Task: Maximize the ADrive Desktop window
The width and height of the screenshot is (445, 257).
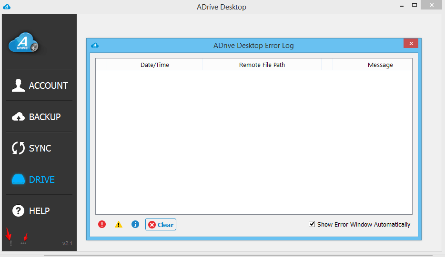Action: pyautogui.click(x=415, y=5)
